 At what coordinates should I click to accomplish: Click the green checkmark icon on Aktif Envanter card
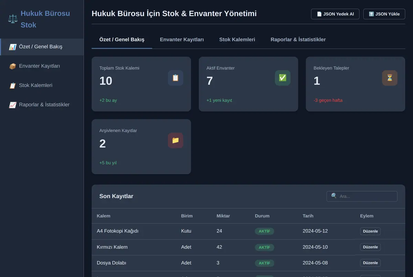[x=283, y=78]
